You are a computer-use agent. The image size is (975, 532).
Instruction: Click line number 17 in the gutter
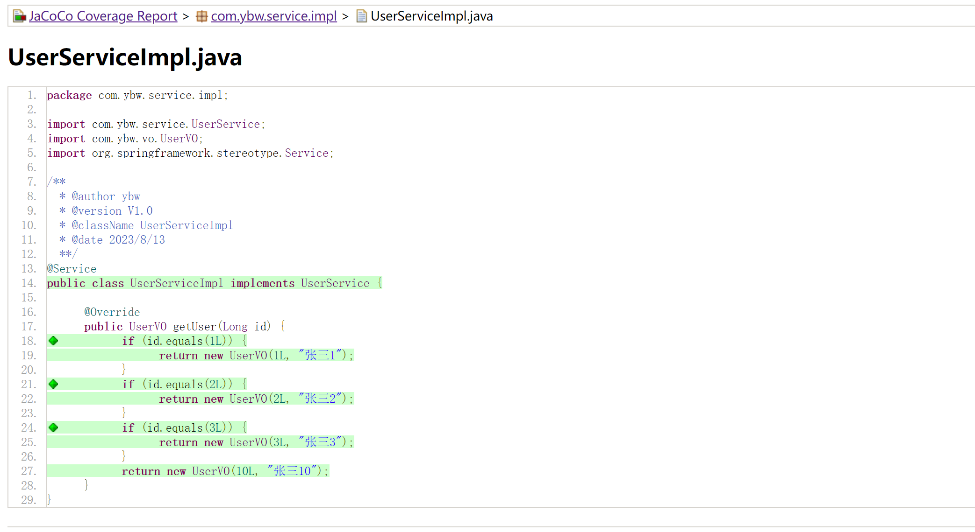[x=29, y=327]
